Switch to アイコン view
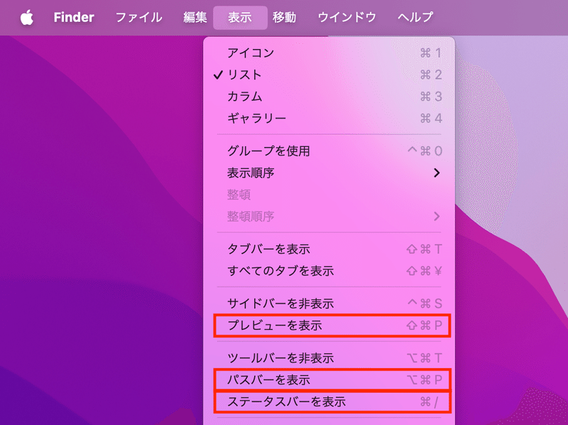Screen dimensions: 568x425 tap(329, 53)
